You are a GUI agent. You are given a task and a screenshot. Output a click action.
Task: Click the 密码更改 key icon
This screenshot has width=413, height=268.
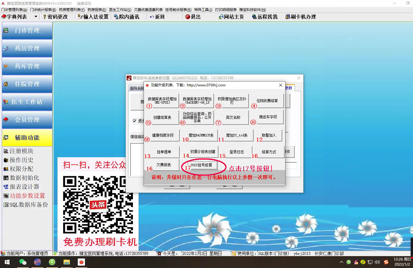45,17
